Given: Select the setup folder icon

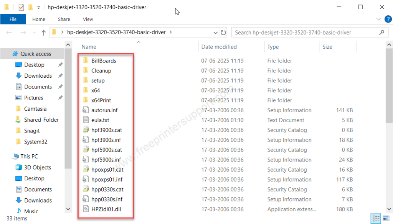Looking at the screenshot, I should [x=86, y=80].
